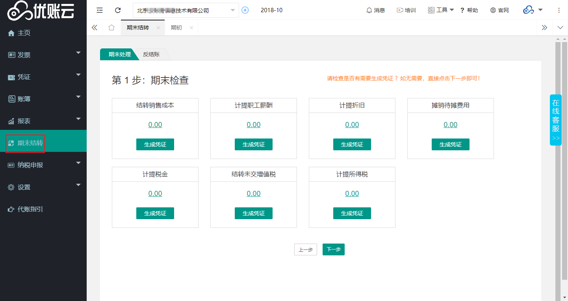The image size is (568, 301).
Task: Open the 在线客服 side panel
Action: click(x=555, y=120)
